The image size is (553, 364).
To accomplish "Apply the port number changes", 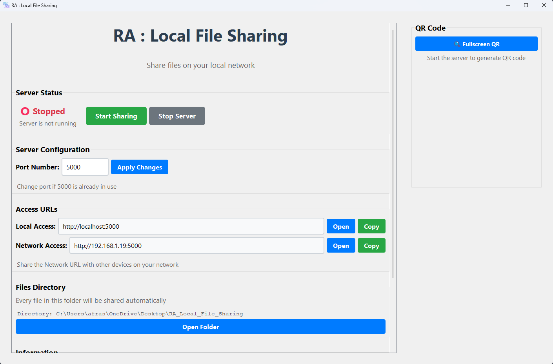I will pyautogui.click(x=139, y=167).
